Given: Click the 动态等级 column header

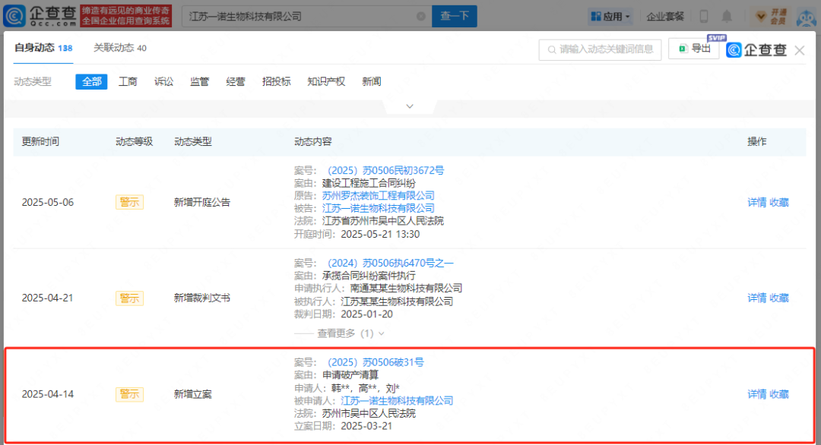Looking at the screenshot, I should click(x=134, y=142).
